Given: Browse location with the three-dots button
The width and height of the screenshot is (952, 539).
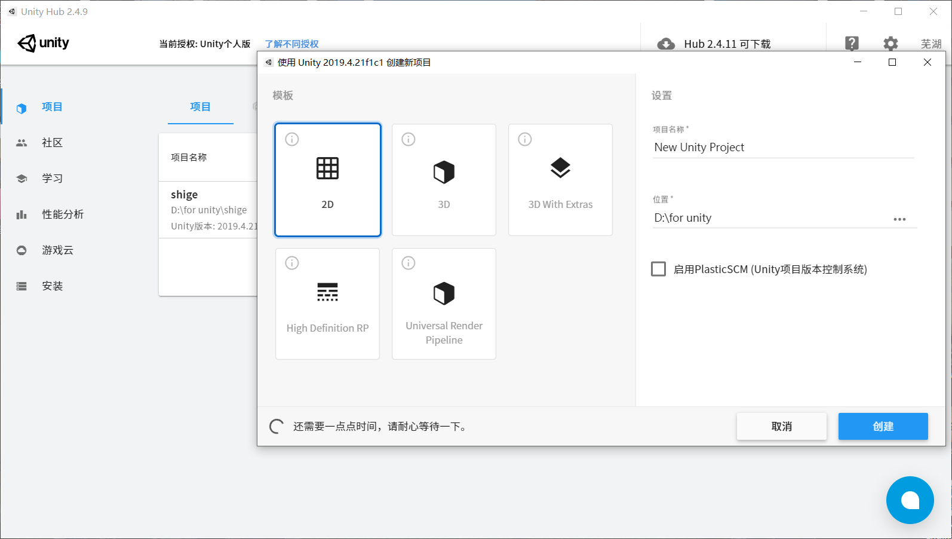Looking at the screenshot, I should [x=899, y=219].
